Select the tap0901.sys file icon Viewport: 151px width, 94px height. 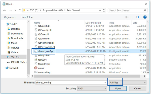point(36,64)
